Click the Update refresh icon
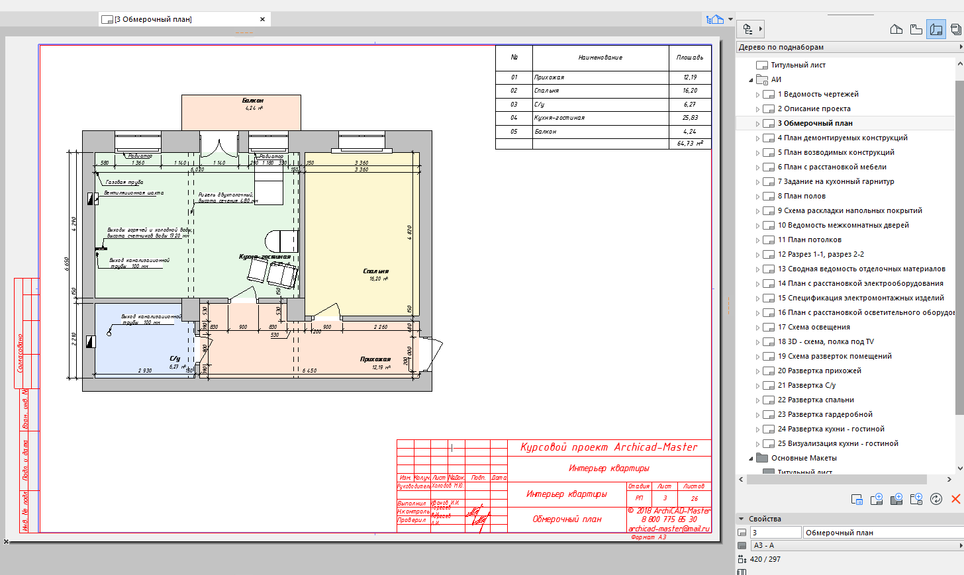This screenshot has width=964, height=575. pos(936,499)
